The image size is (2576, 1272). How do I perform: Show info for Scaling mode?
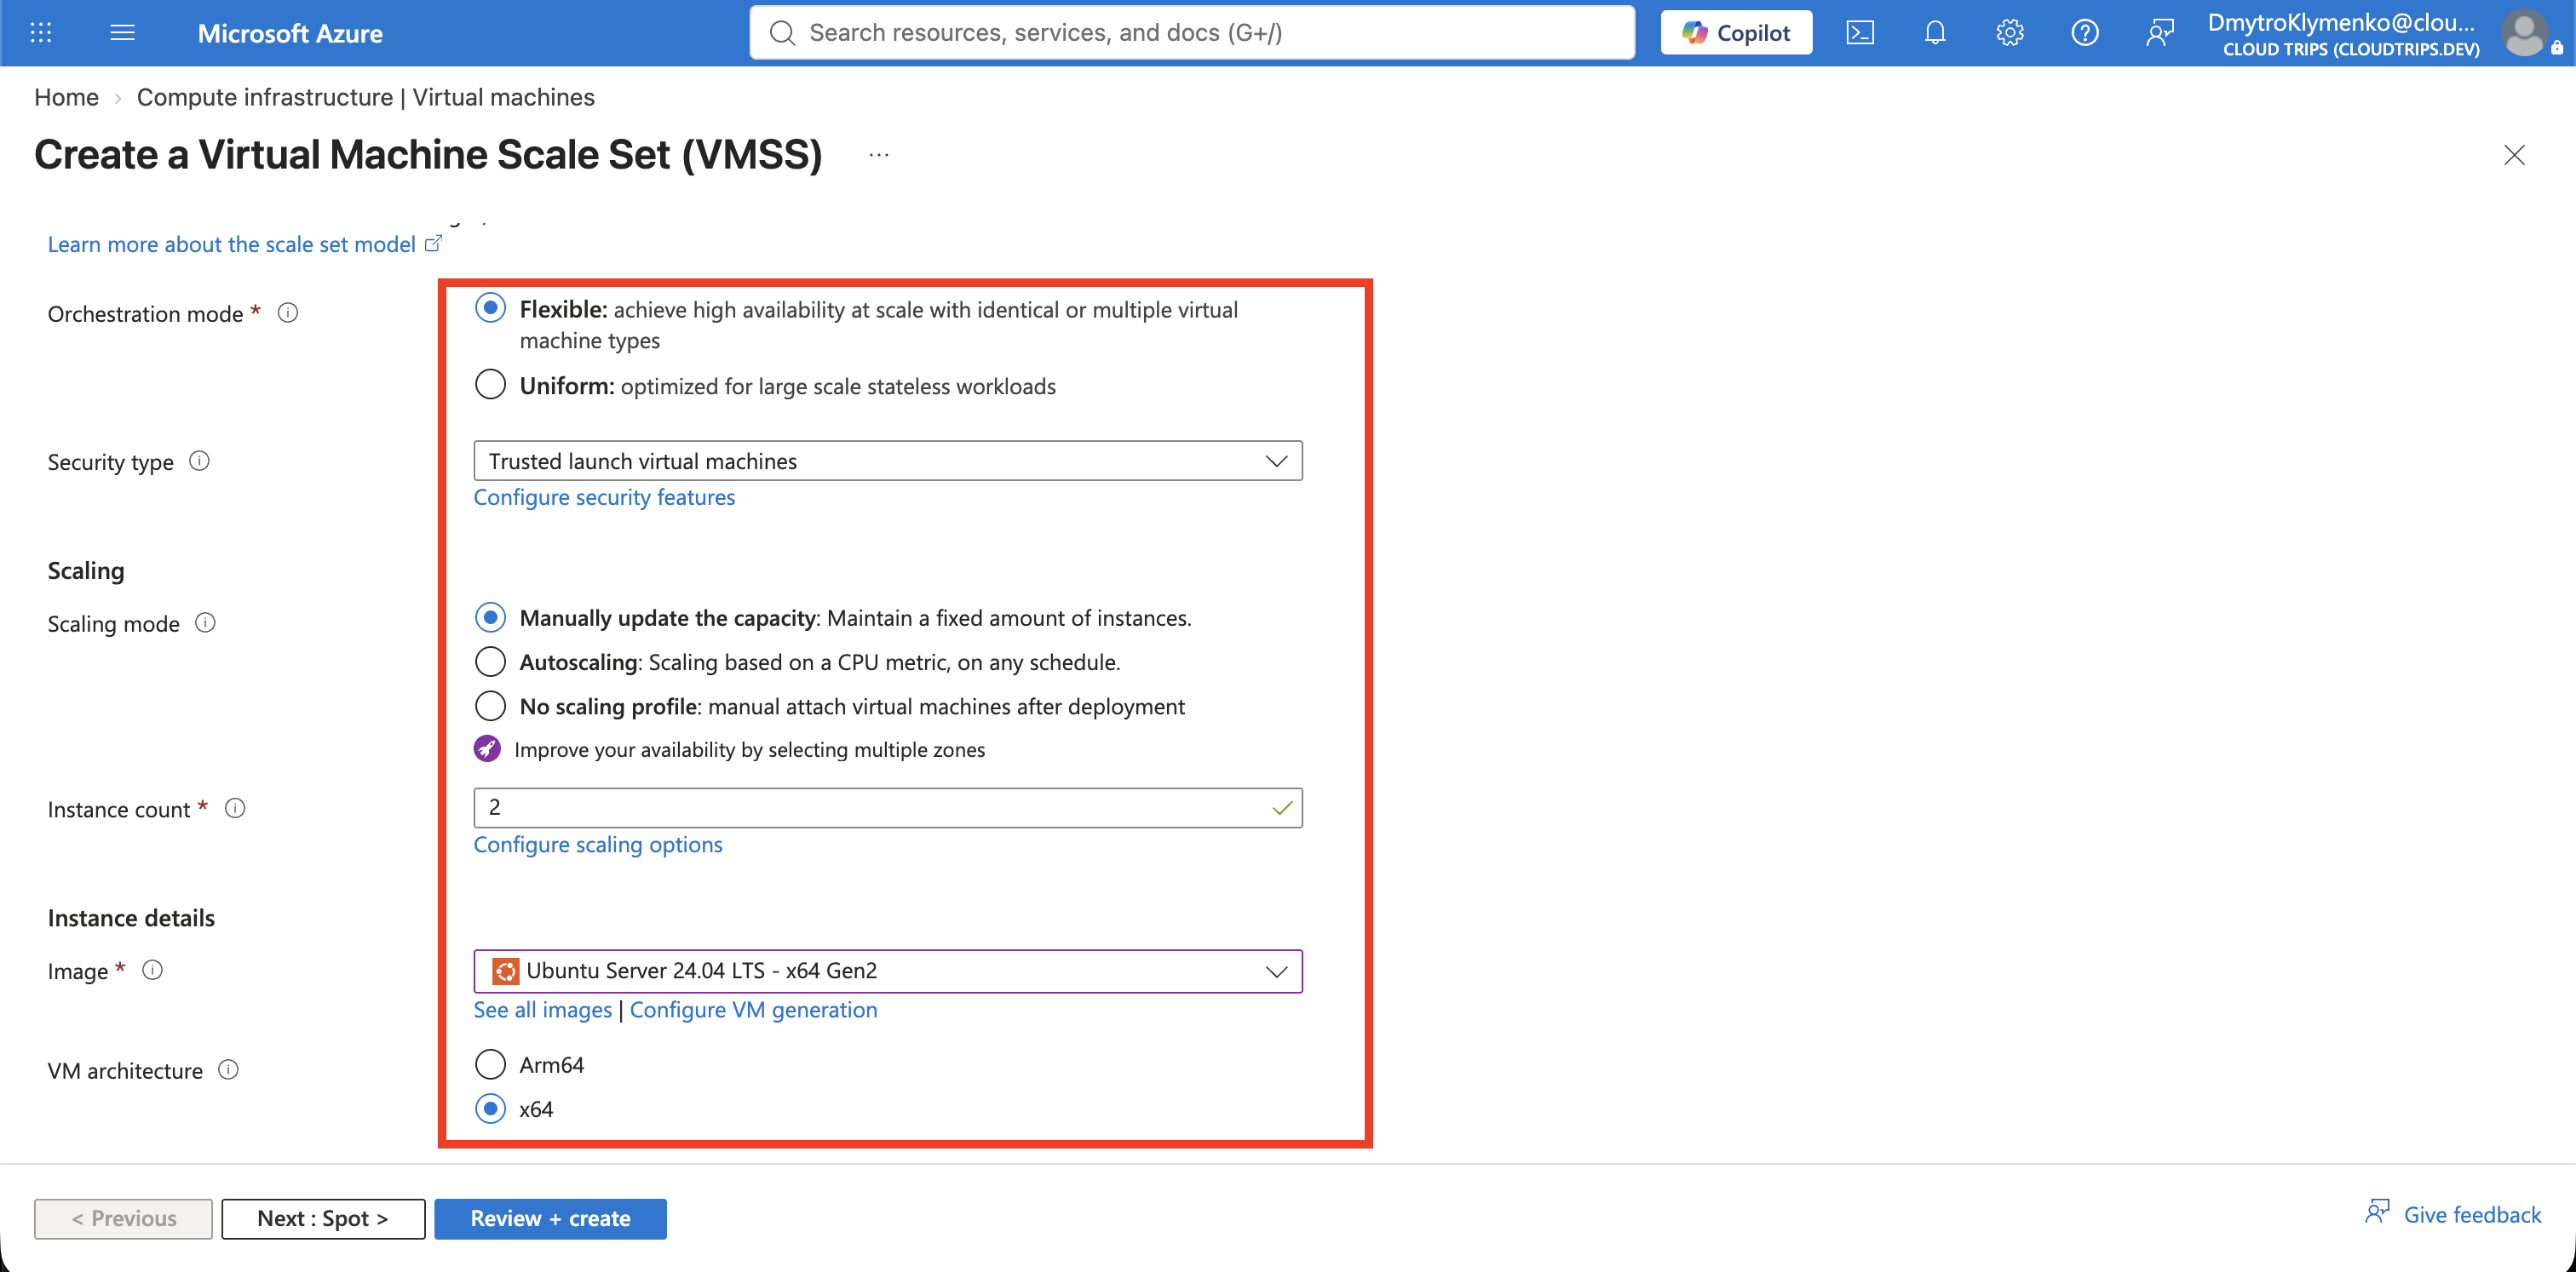pos(205,622)
